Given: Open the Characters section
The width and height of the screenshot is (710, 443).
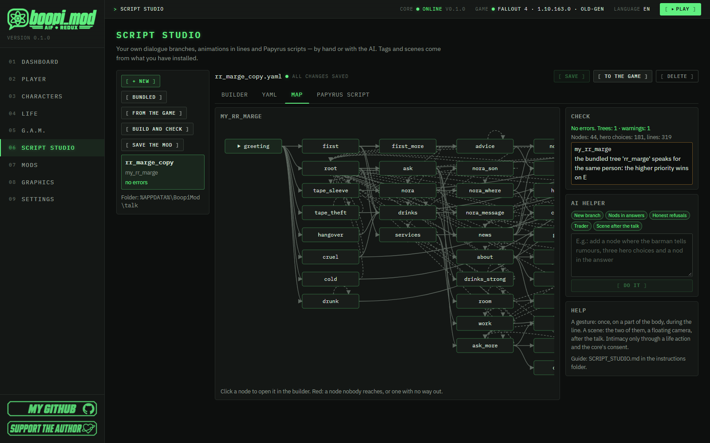Looking at the screenshot, I should click(x=52, y=97).
